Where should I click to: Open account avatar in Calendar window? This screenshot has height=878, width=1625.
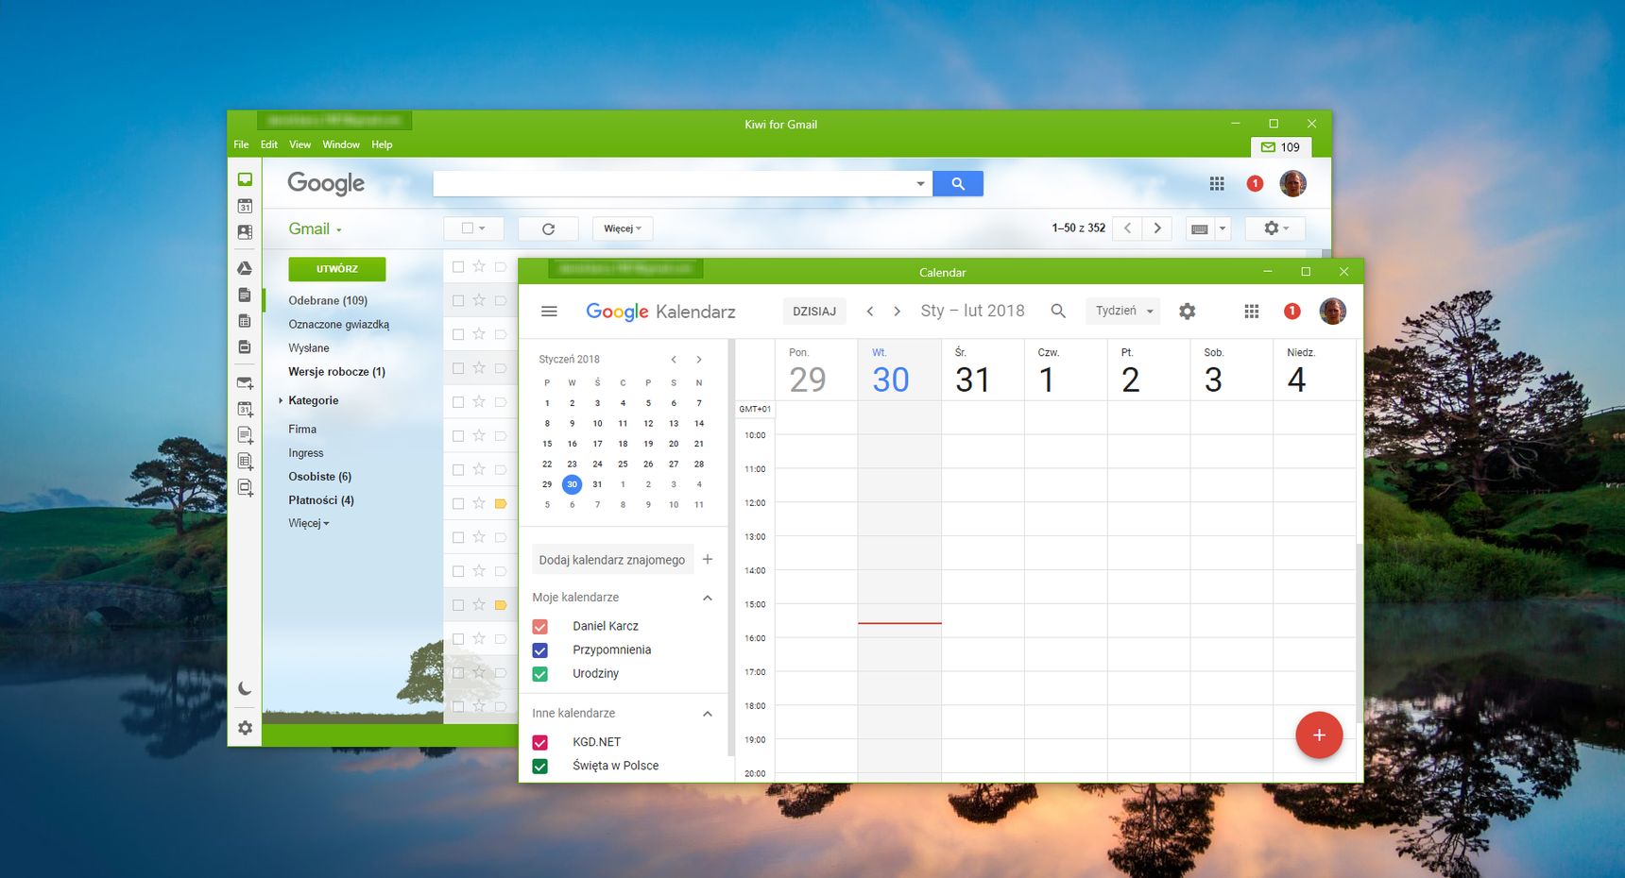coord(1333,312)
